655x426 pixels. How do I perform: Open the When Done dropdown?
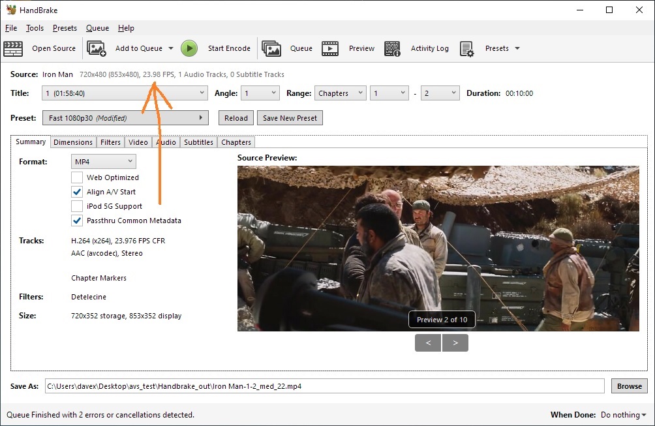[623, 415]
